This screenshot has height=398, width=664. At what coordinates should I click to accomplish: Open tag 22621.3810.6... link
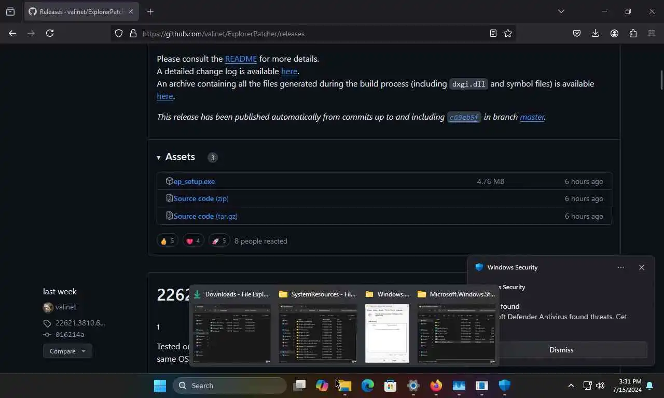(x=80, y=323)
